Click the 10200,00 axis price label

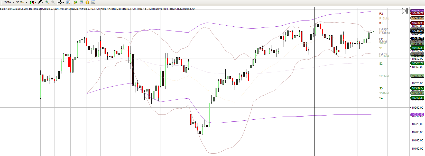(x=418, y=132)
